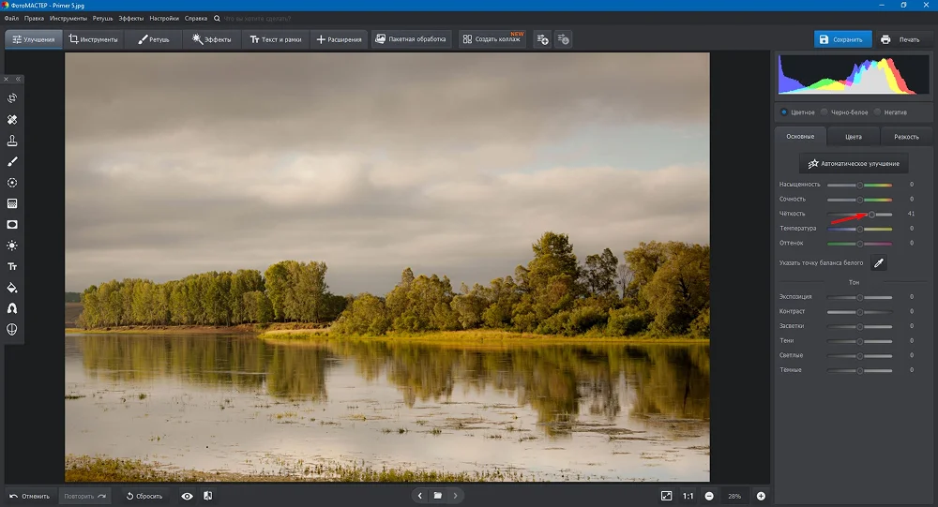The width and height of the screenshot is (938, 507).
Task: Click the Повторить redo button
Action: coord(84,497)
